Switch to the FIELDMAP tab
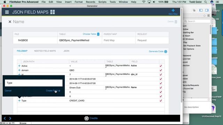 click(x=22, y=51)
